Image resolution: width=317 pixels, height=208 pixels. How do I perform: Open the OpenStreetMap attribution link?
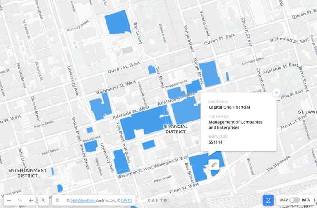click(83, 200)
